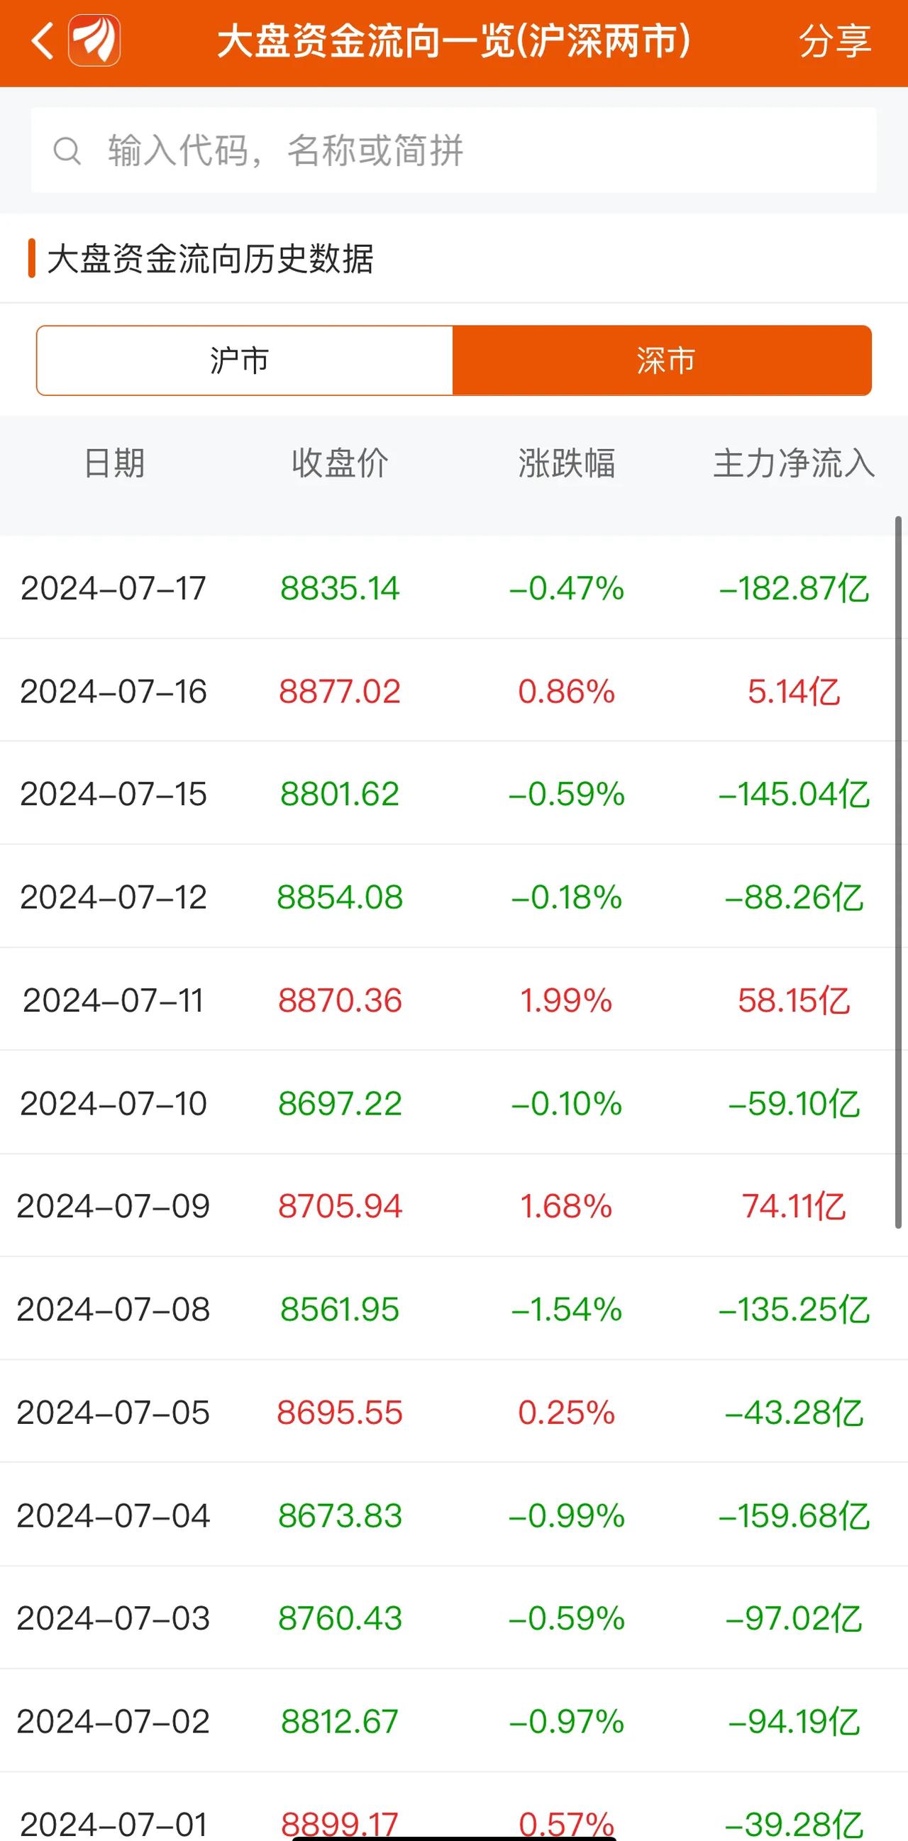Select the 2024-07-16 row with 5.14亿
Image resolution: width=908 pixels, height=1841 pixels.
[x=453, y=691]
